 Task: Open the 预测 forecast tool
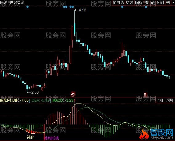(x=160, y=2)
